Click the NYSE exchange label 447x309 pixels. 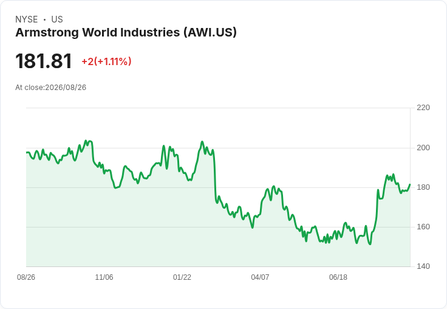pos(27,19)
